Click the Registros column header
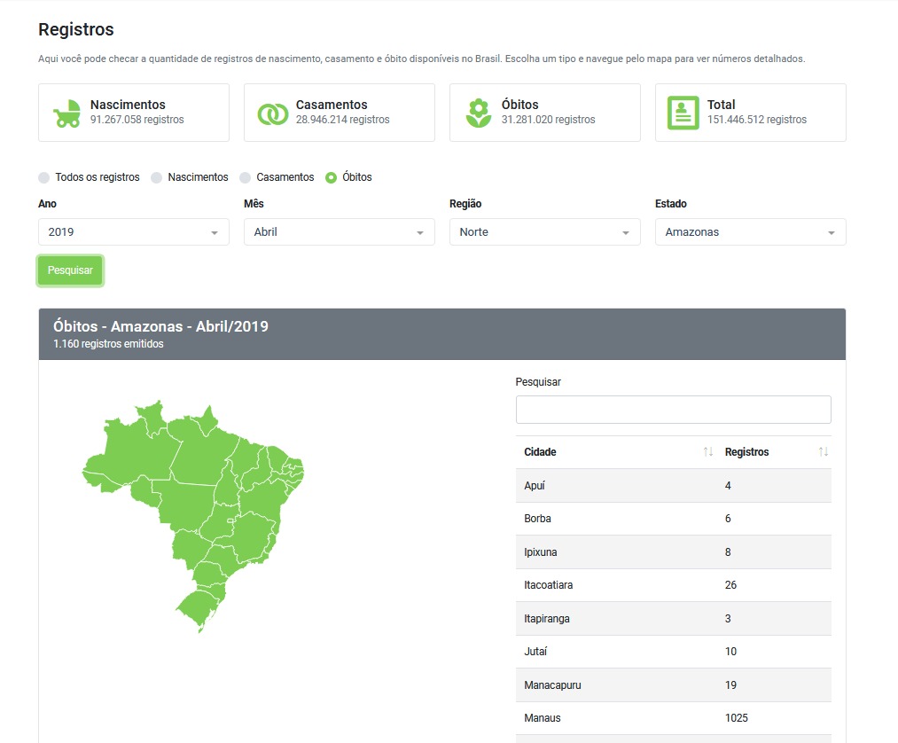 coord(774,452)
